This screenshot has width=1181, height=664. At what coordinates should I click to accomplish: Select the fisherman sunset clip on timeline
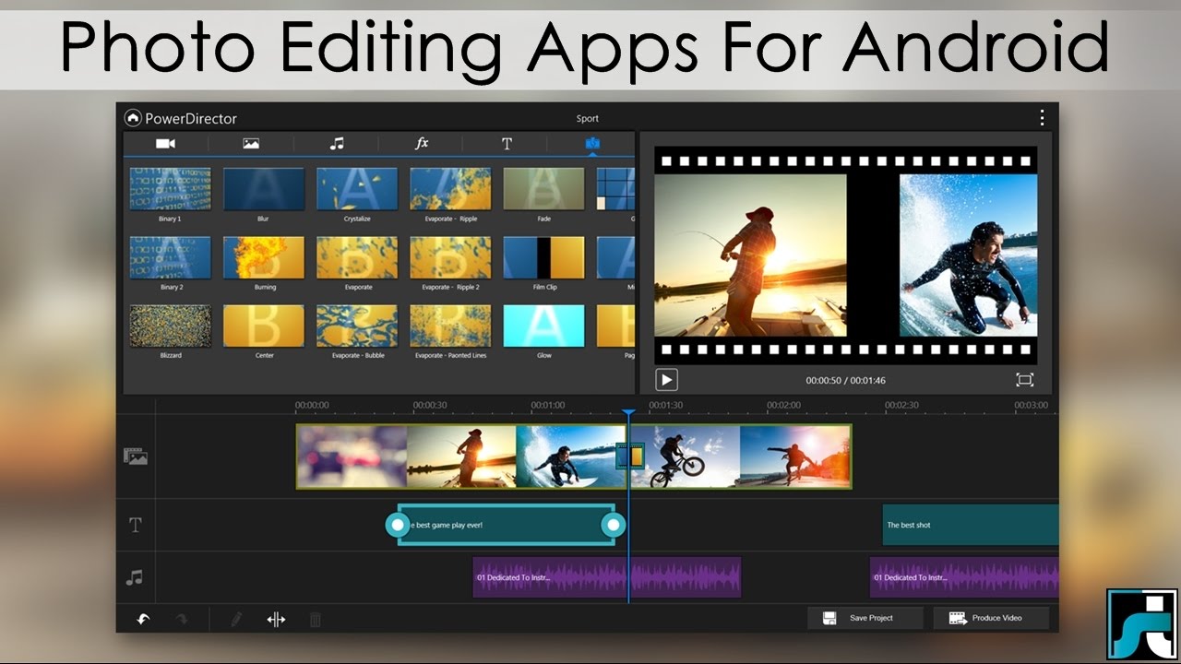click(461, 456)
